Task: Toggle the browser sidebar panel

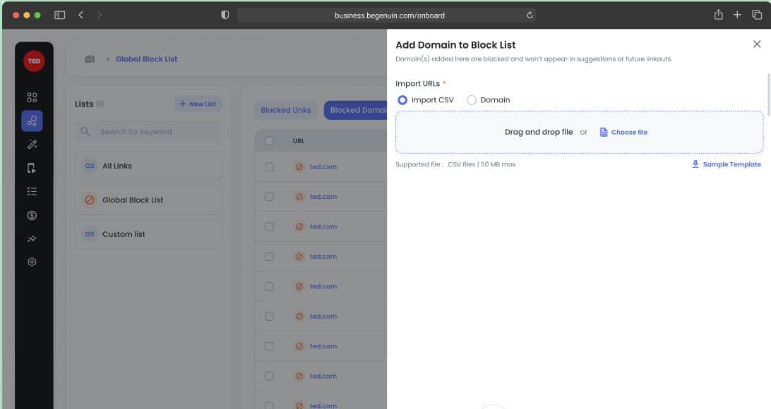Action: pyautogui.click(x=59, y=16)
